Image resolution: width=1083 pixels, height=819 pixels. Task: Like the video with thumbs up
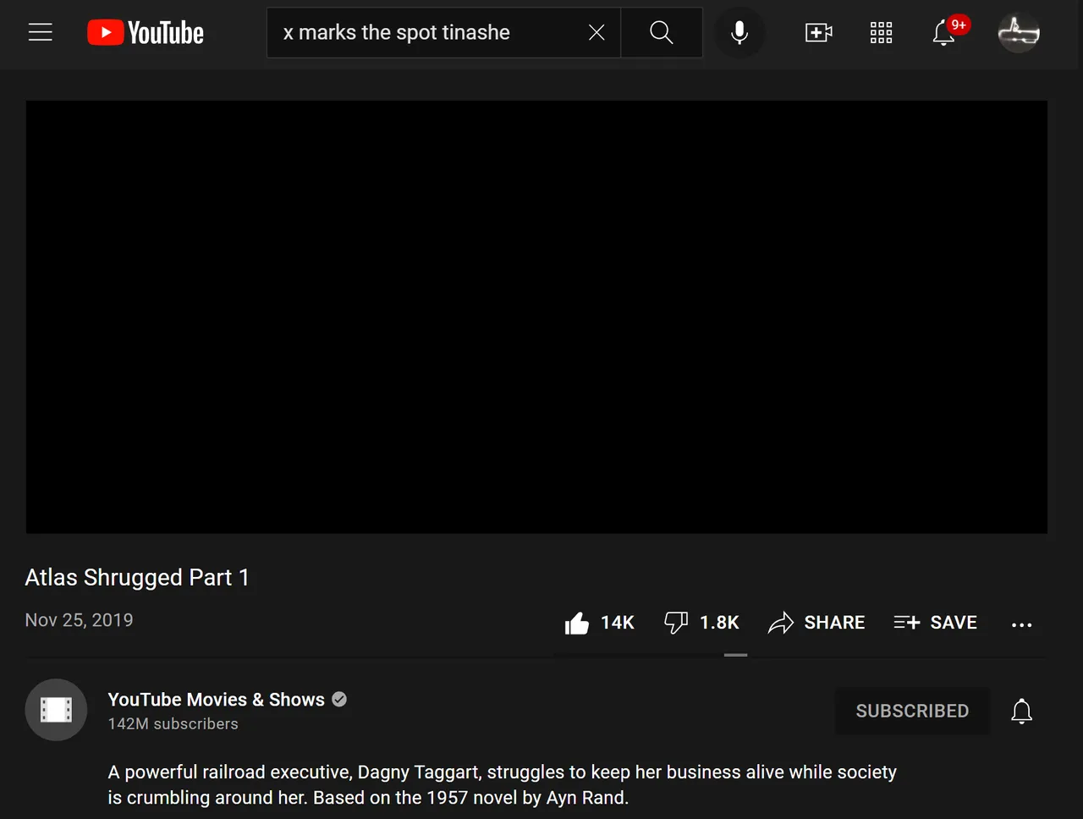click(599, 623)
